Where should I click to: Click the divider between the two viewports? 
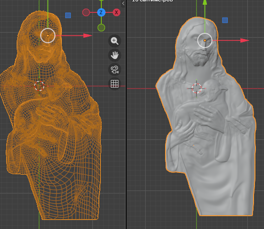click(x=126, y=115)
